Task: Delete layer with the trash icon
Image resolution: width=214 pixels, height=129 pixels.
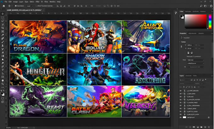Action: (209, 127)
